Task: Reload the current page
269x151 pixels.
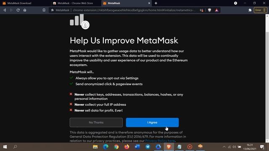Action: tap(18, 10)
